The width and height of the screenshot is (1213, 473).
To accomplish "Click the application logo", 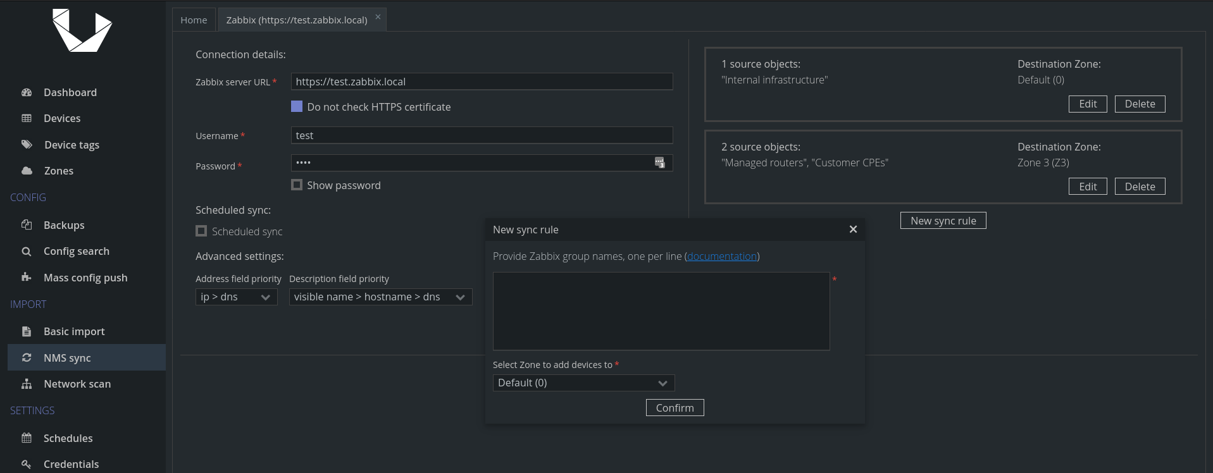I will (x=82, y=30).
